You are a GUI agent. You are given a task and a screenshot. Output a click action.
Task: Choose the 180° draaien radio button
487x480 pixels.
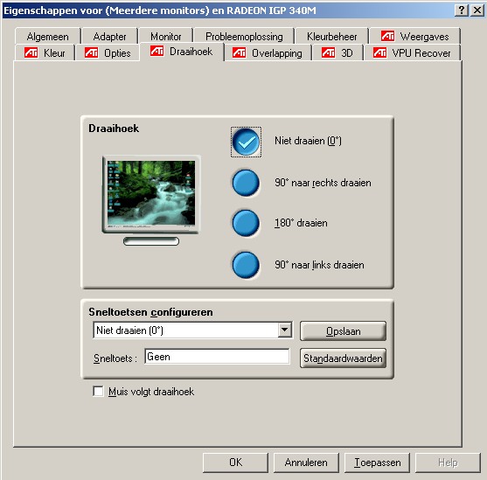(246, 223)
